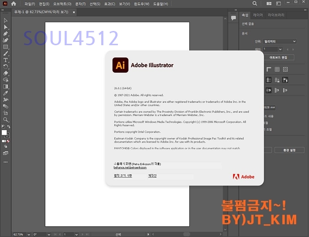Open the 제작진 credits link

(x=152, y=176)
